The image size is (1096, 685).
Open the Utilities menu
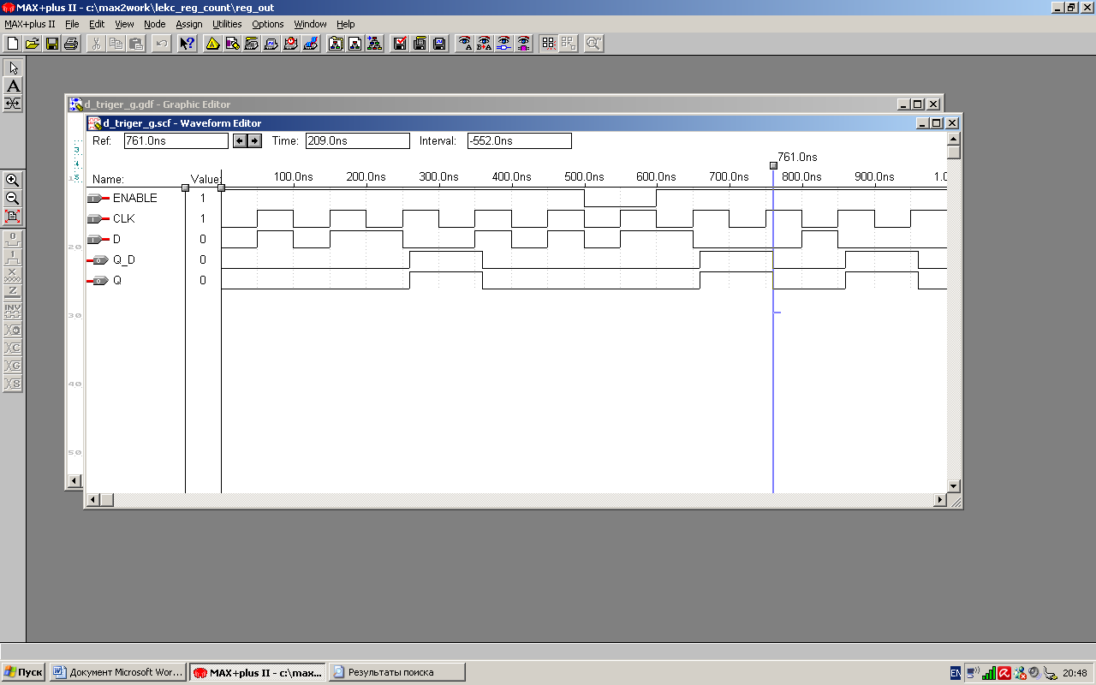pos(227,24)
